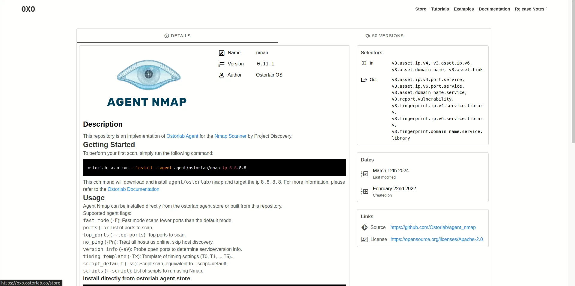This screenshot has height=286, width=575.
Task: Open the Apache-2.0 license link
Action: (x=436, y=239)
